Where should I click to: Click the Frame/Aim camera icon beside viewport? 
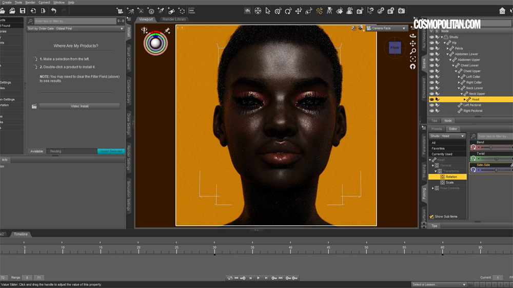pyautogui.click(x=413, y=59)
